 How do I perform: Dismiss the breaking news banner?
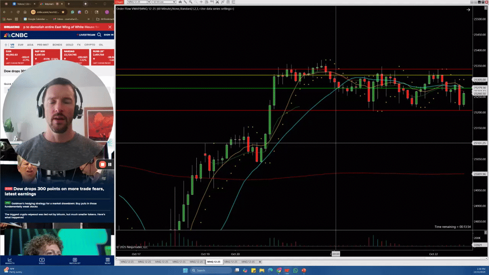110,27
